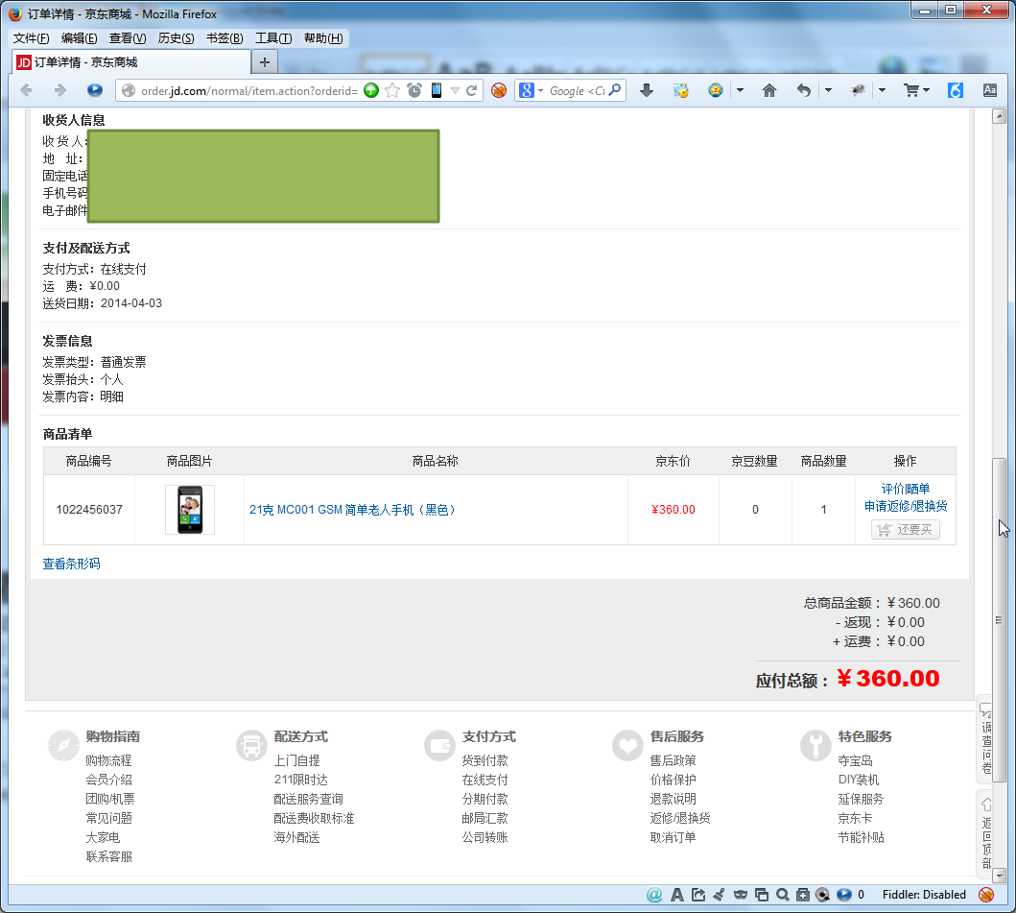Open the URL history dropdown arrow
1016x913 pixels.
[x=455, y=91]
